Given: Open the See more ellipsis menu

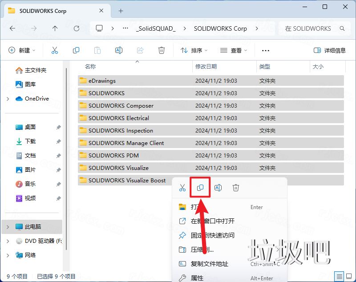Looking at the screenshot, I should click(x=266, y=50).
